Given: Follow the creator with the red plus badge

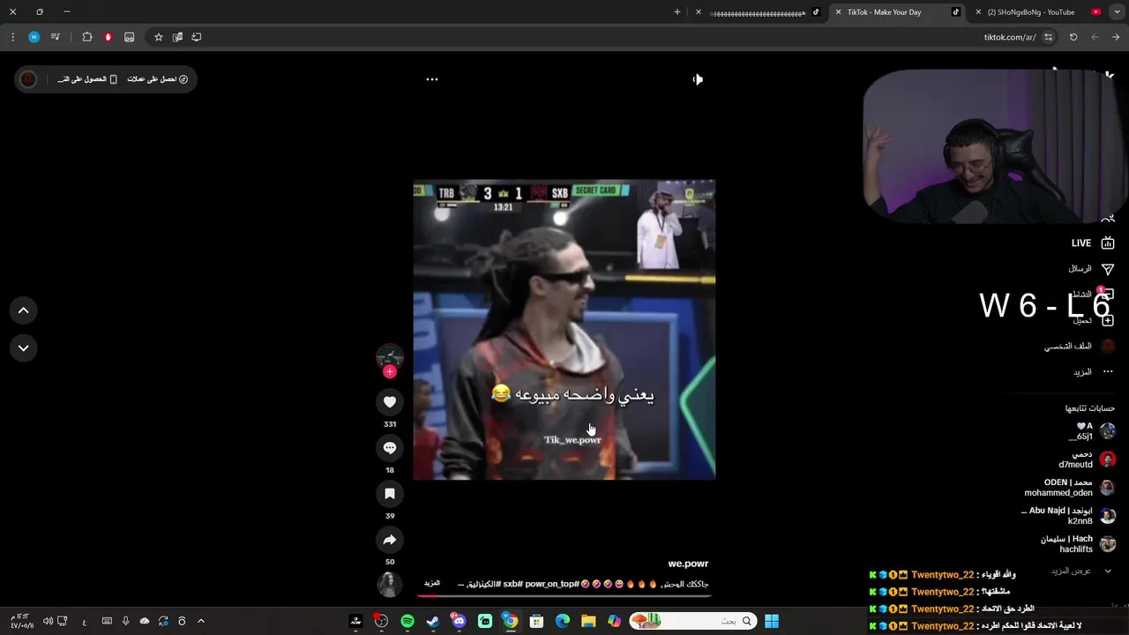Looking at the screenshot, I should coord(390,371).
